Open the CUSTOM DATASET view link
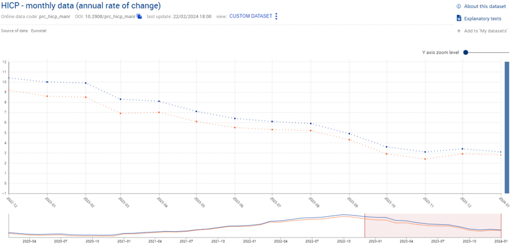This screenshot has height=248, width=520. [x=251, y=16]
